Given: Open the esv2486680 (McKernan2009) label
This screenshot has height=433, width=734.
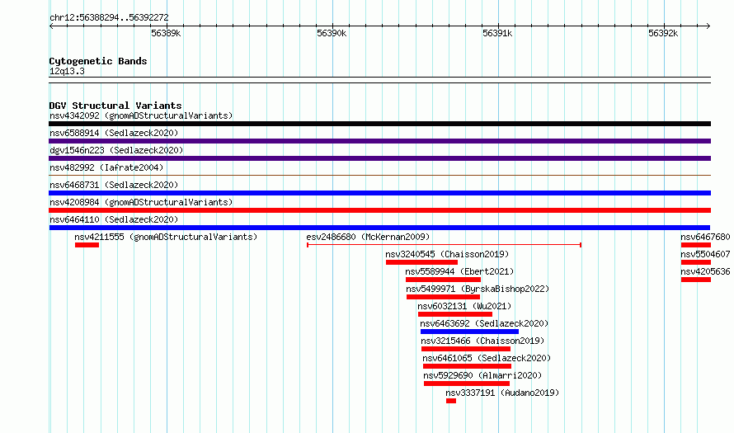Looking at the screenshot, I should [x=368, y=237].
